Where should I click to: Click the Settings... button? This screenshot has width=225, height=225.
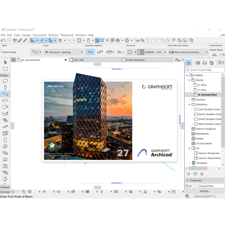(204, 191)
